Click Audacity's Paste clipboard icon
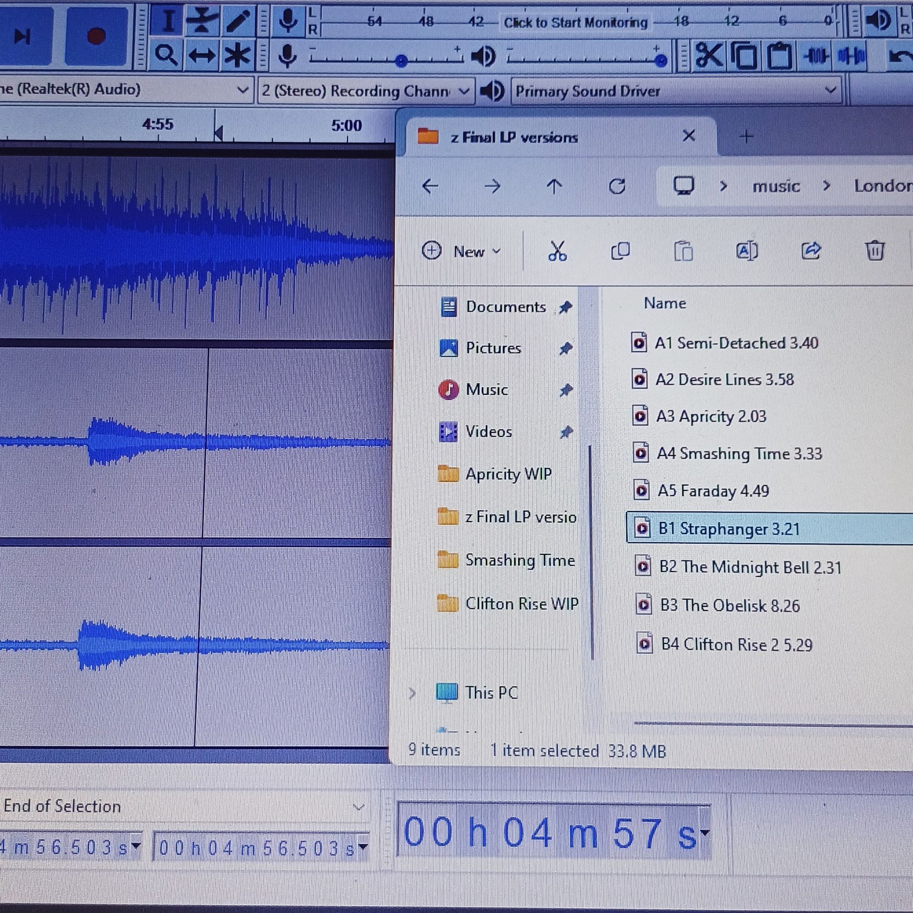Viewport: 913px width, 913px height. [x=779, y=56]
